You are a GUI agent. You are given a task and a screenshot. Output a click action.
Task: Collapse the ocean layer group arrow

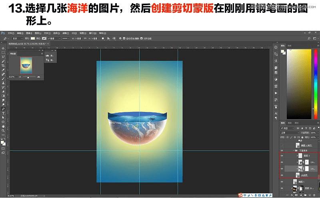pos(294,150)
